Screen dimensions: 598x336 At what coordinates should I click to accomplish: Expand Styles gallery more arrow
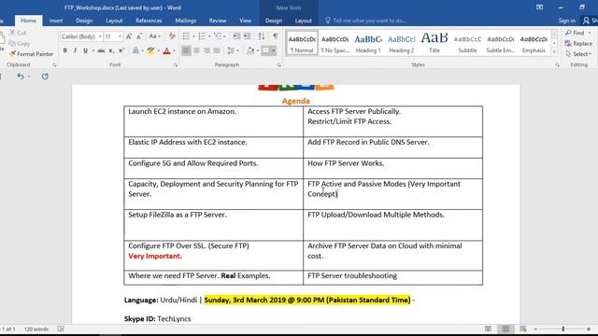[x=554, y=51]
